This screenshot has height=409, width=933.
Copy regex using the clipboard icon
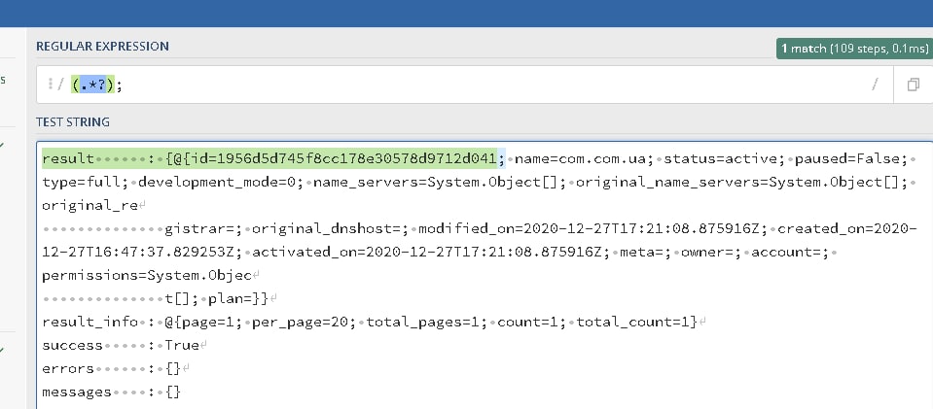(913, 85)
